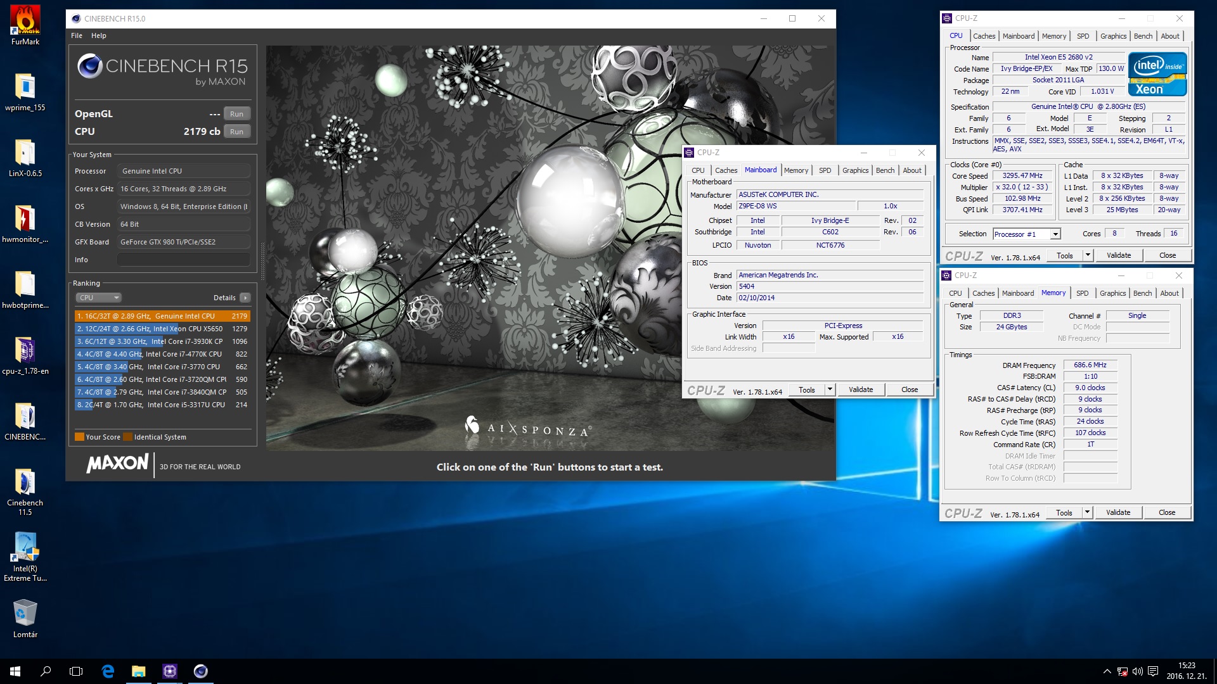Expand Tools arrow in Memory CPU-Z window

(x=1088, y=513)
